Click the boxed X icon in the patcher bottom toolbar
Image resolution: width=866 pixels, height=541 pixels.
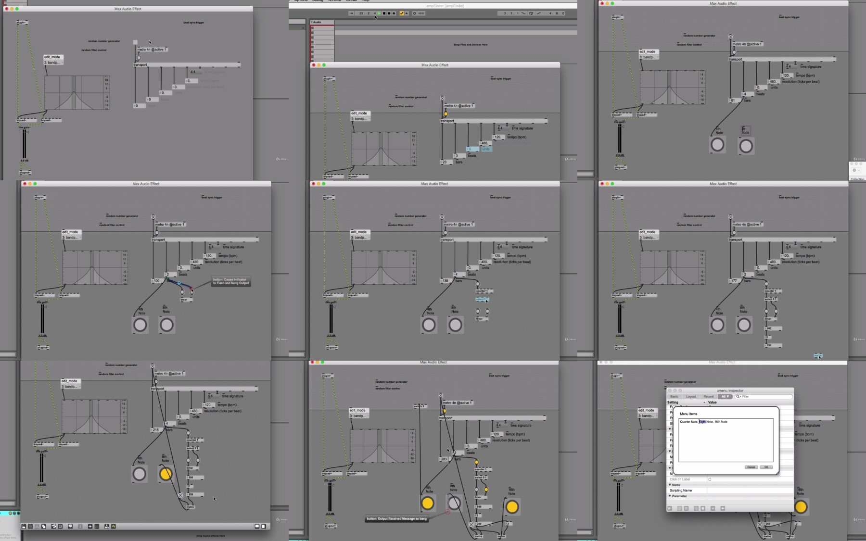[x=60, y=526]
